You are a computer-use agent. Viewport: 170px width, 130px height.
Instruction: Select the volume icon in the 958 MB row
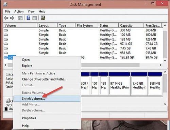[6, 53]
